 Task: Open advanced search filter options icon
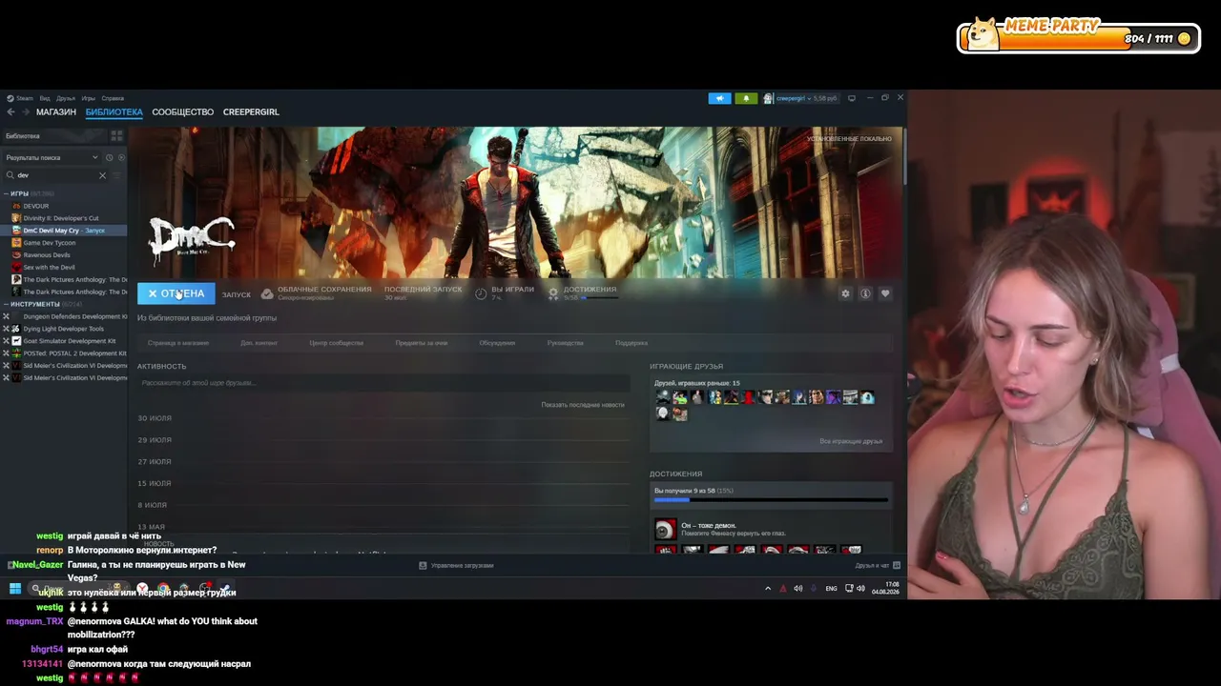click(117, 175)
